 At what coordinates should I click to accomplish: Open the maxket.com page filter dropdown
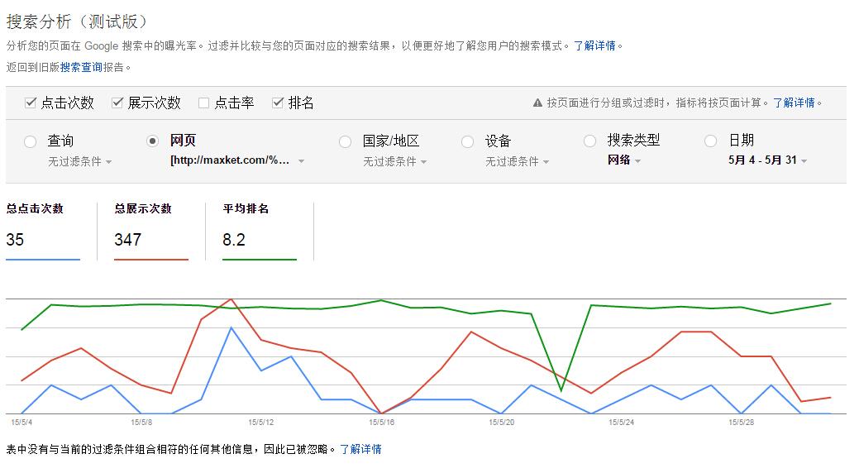click(x=237, y=160)
